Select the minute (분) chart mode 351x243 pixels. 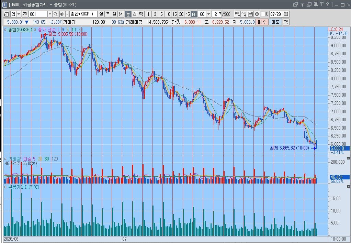(x=128, y=14)
